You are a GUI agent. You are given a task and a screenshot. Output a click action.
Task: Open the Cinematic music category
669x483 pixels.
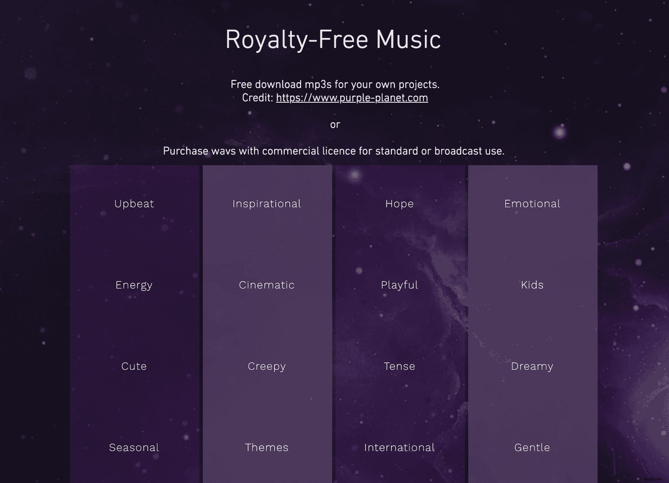[266, 285]
